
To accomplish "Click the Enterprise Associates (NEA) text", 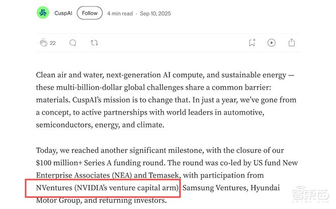I will click(x=84, y=175).
